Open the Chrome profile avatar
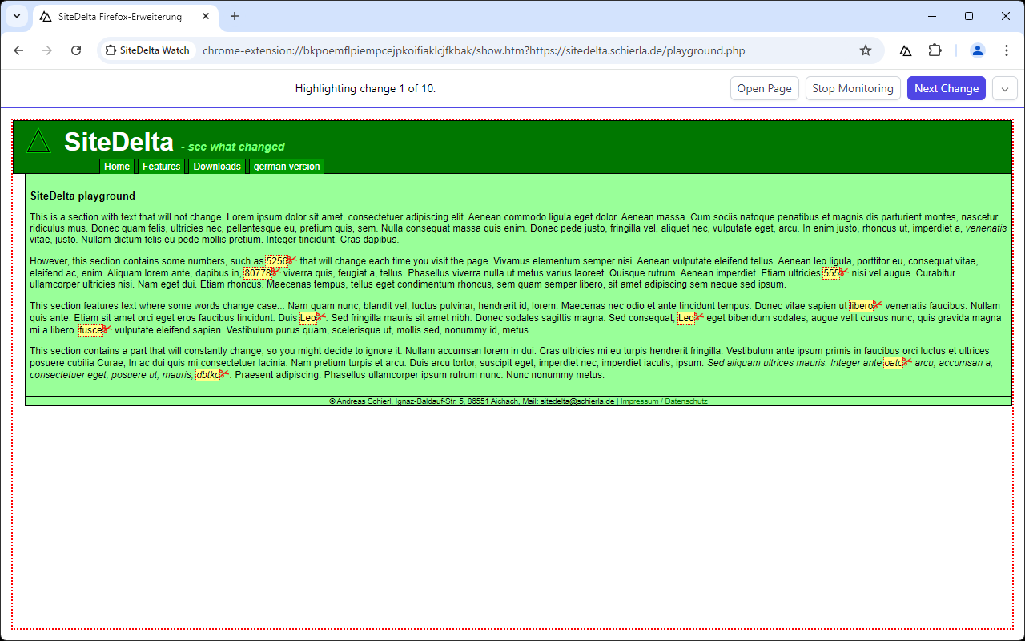The width and height of the screenshot is (1025, 641). click(x=978, y=50)
